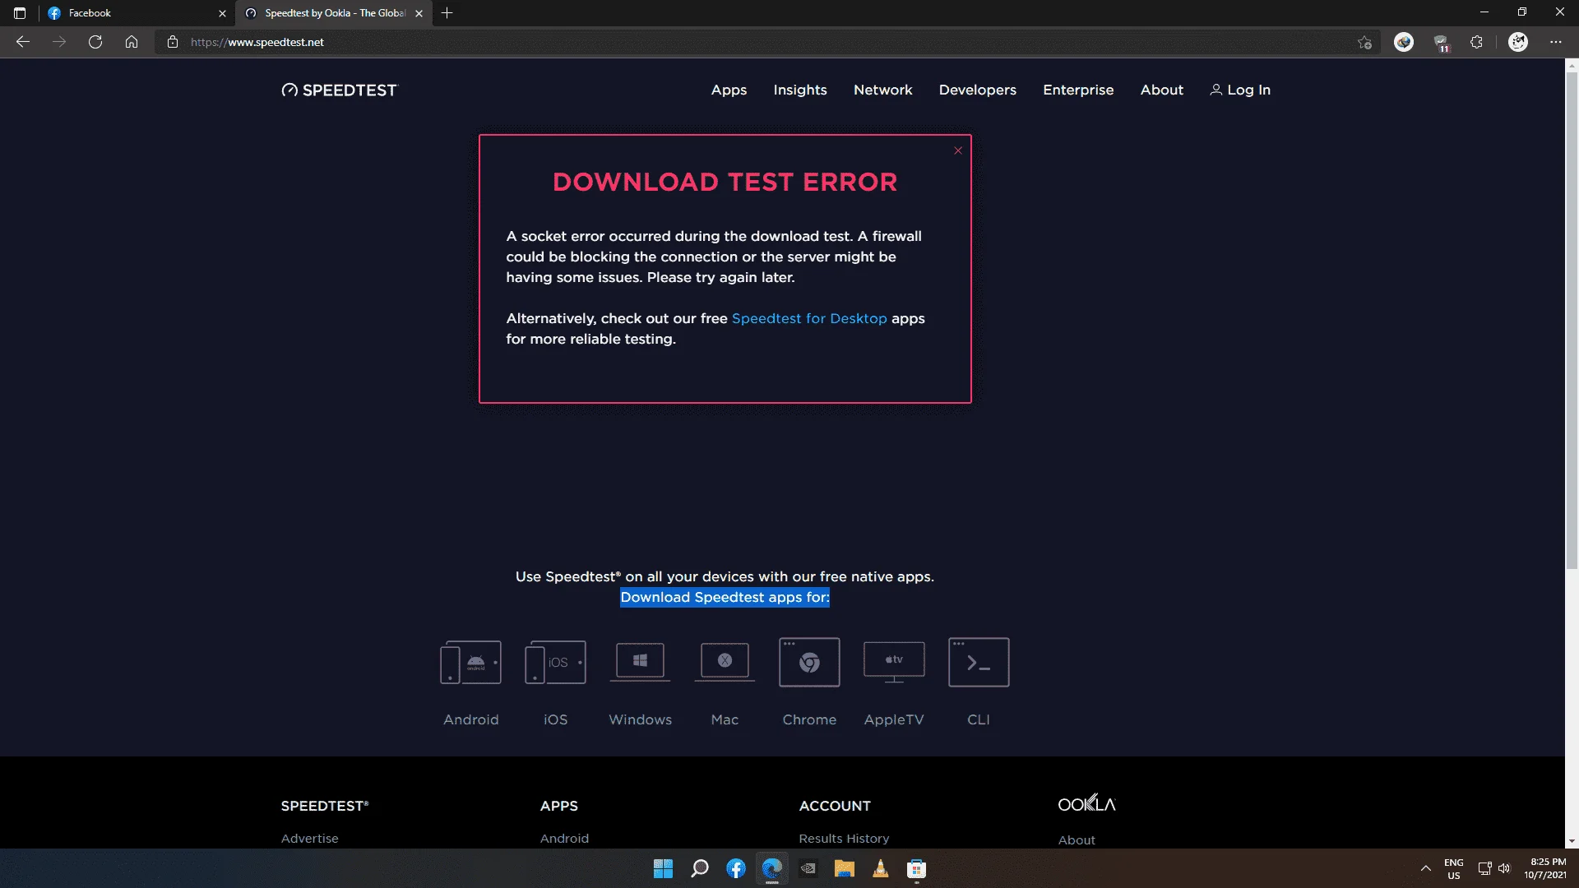
Task: Click Log In in header
Action: 1240,90
